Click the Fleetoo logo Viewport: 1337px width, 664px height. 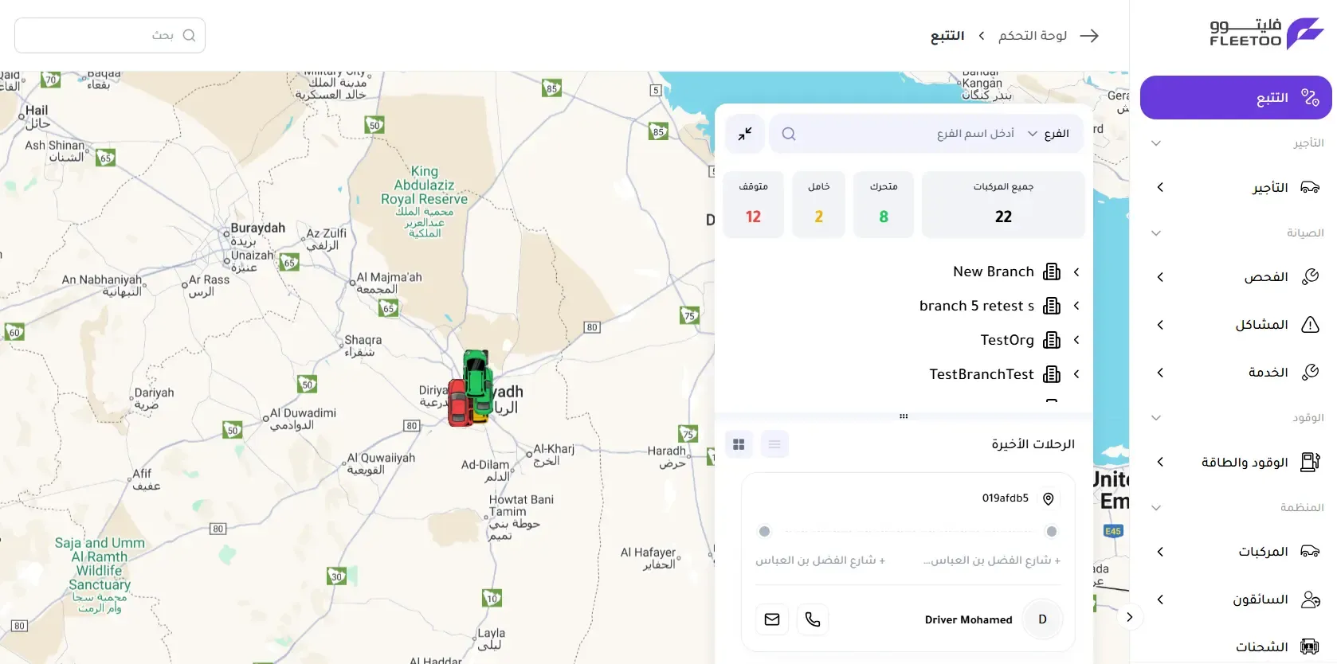click(1266, 33)
